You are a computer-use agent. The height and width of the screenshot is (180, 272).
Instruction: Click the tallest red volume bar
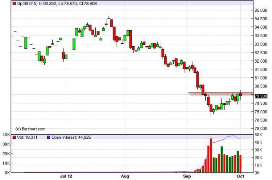(x=211, y=155)
